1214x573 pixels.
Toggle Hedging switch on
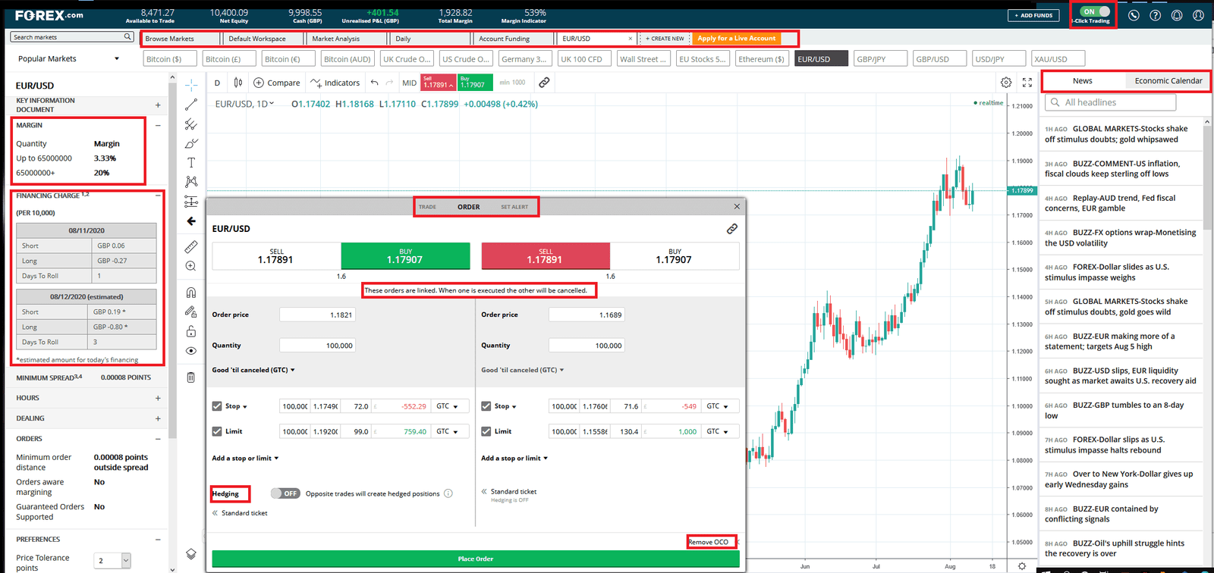point(285,493)
